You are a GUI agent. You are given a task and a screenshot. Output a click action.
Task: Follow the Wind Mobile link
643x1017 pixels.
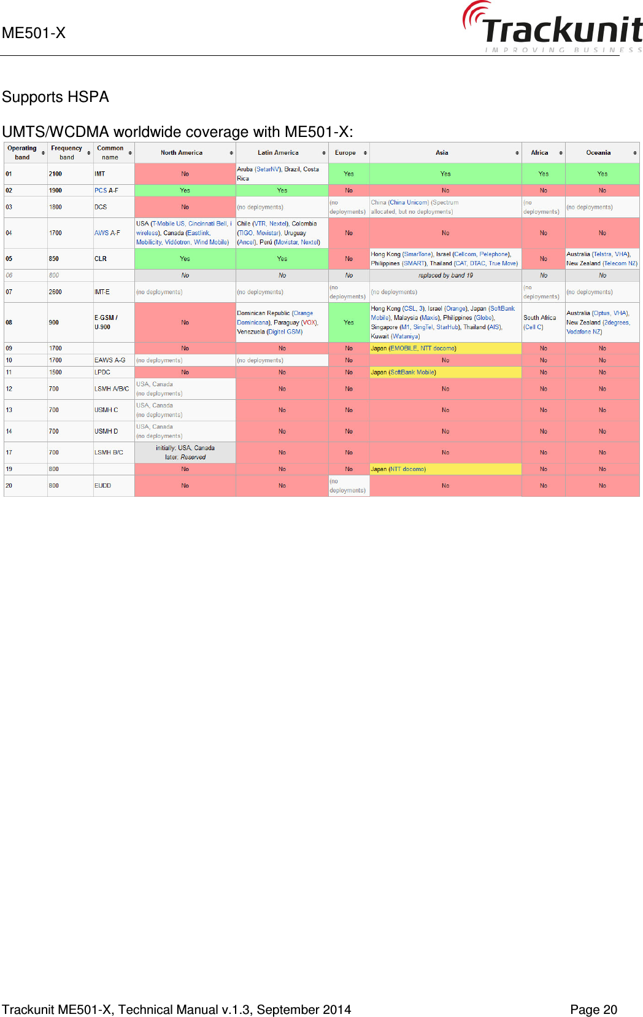point(210,243)
